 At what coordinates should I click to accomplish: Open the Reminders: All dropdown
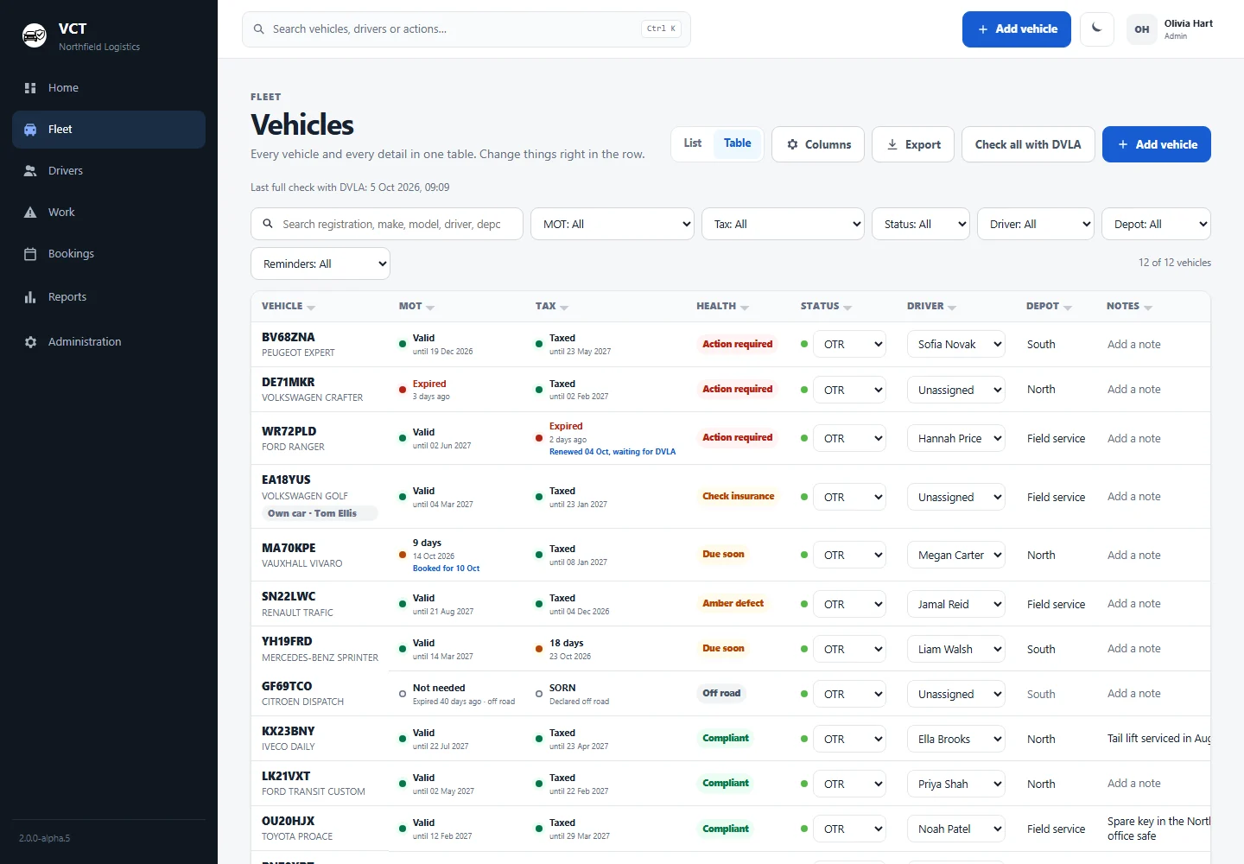pos(321,264)
